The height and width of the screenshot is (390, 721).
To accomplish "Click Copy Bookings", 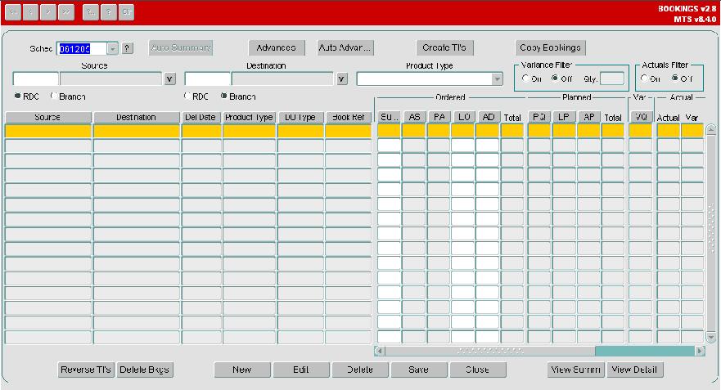I will [x=551, y=47].
